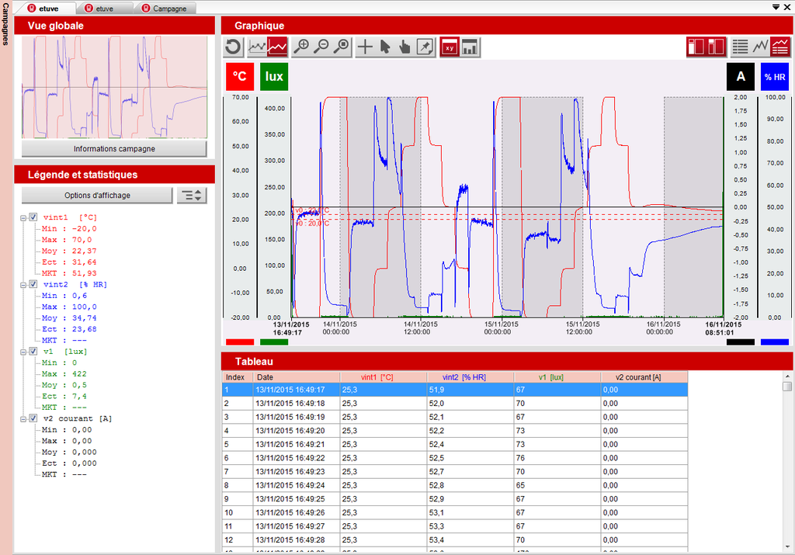The height and width of the screenshot is (555, 795).
Task: Click the reset/refresh graph icon
Action: [233, 47]
